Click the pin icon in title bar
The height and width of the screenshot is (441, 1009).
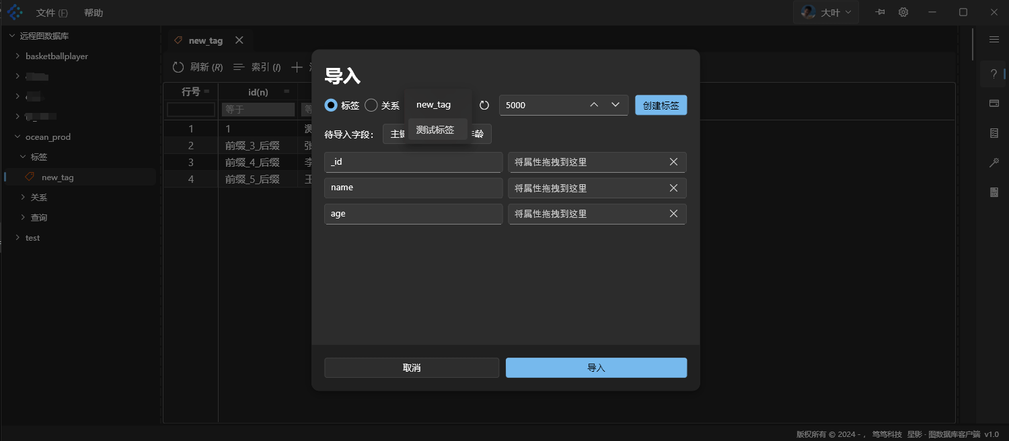click(880, 12)
